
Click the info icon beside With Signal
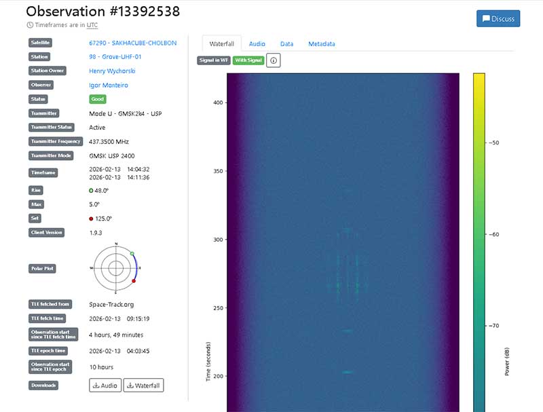274,60
